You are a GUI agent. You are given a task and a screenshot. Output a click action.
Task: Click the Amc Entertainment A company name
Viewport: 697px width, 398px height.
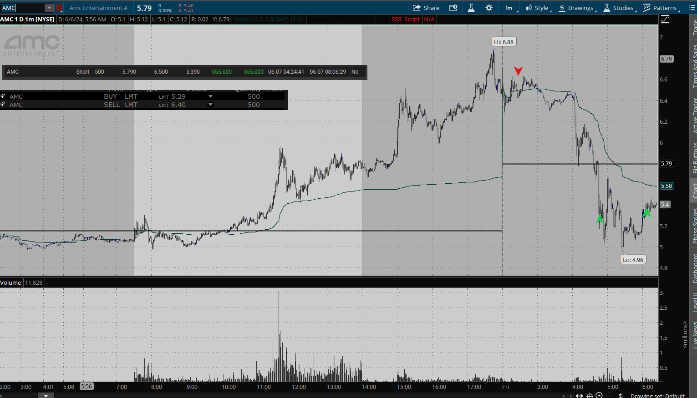point(98,8)
